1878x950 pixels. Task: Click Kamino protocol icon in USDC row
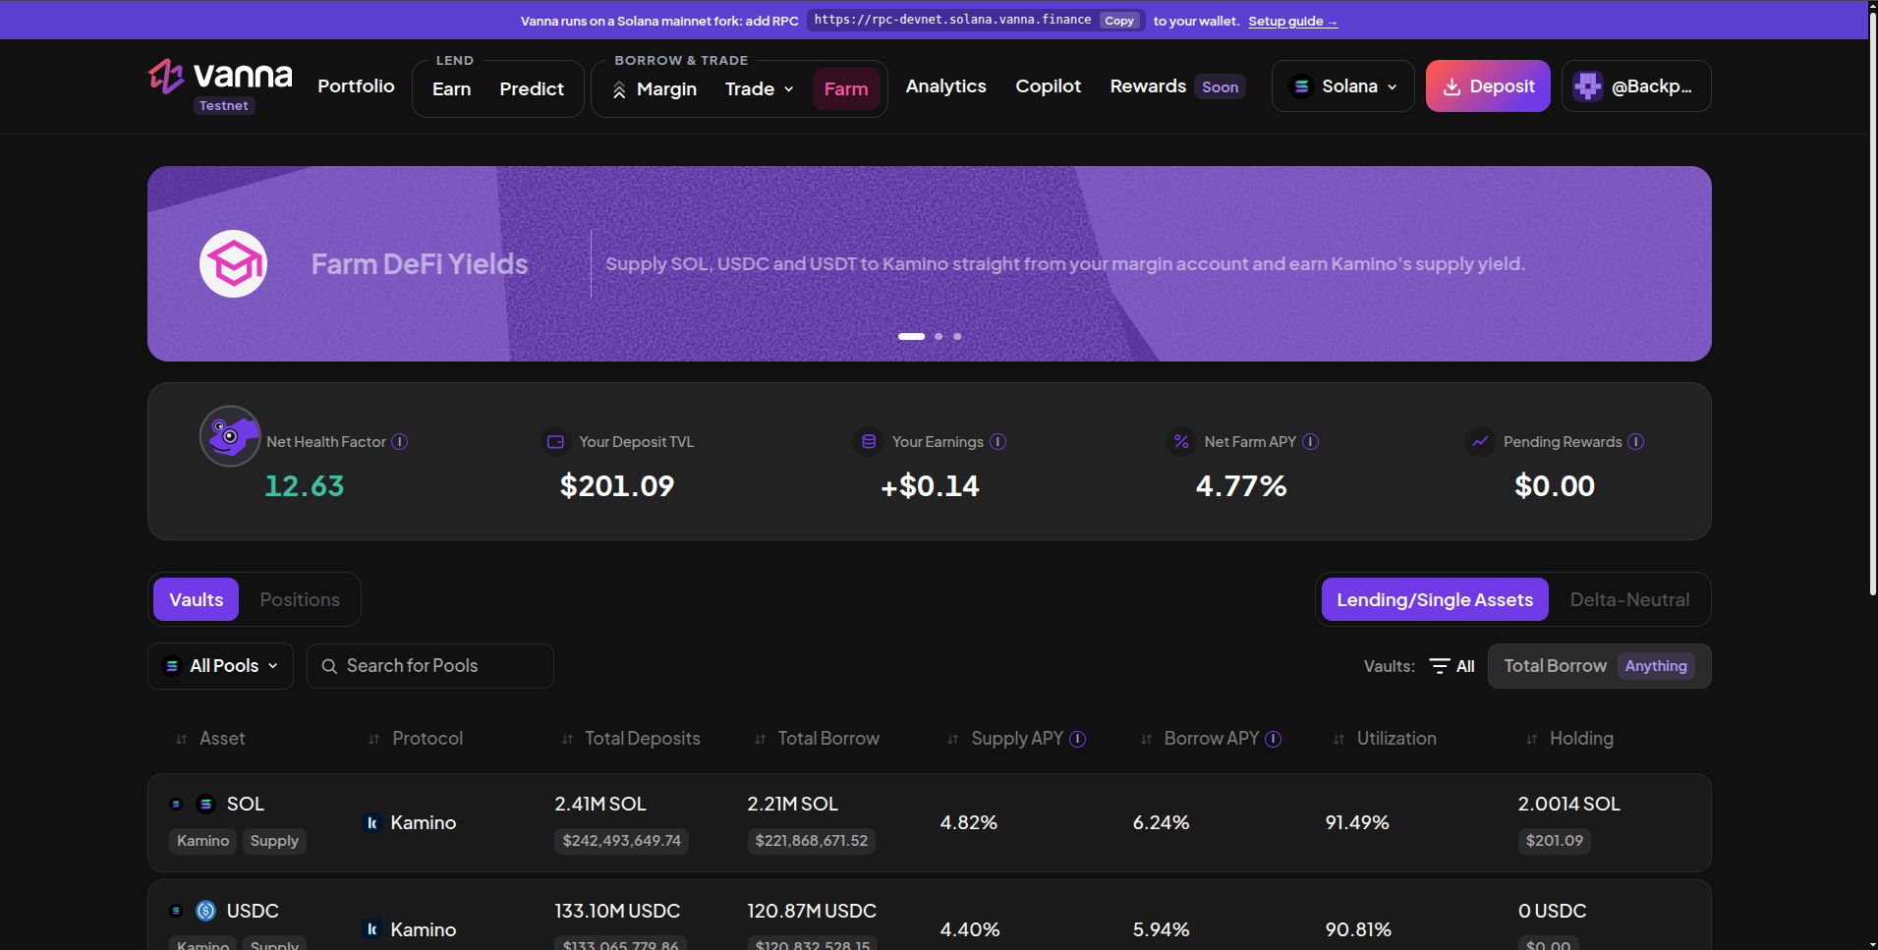372,929
